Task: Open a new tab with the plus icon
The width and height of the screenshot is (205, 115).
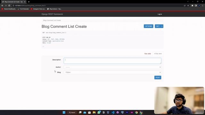Action: coord(29,2)
